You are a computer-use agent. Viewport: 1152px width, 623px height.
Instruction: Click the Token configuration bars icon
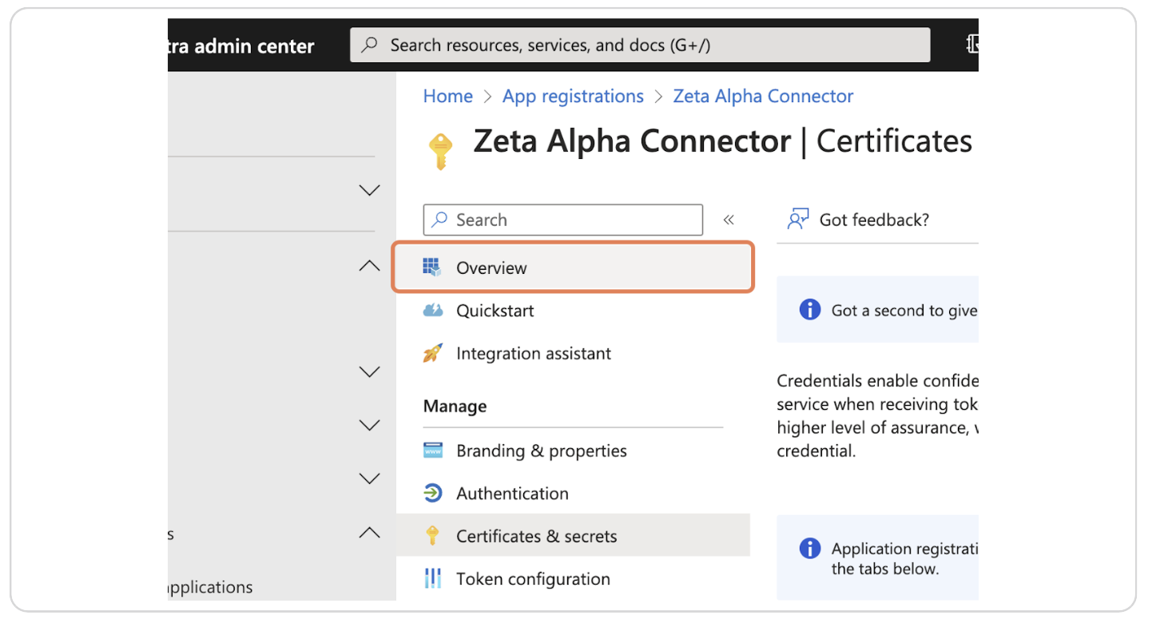tap(432, 578)
